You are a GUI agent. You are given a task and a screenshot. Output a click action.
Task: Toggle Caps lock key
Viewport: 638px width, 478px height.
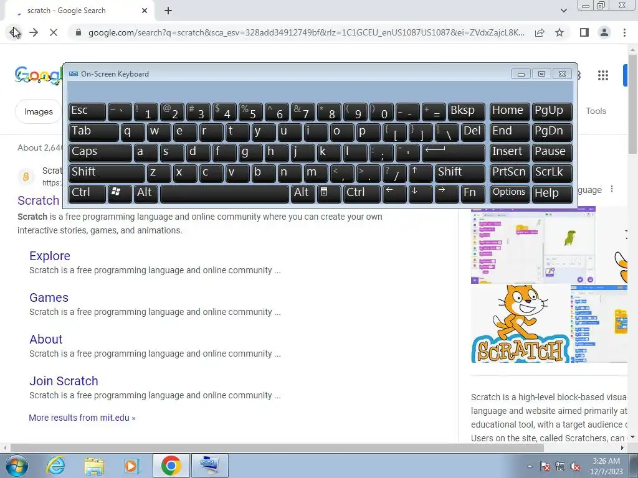click(x=100, y=152)
